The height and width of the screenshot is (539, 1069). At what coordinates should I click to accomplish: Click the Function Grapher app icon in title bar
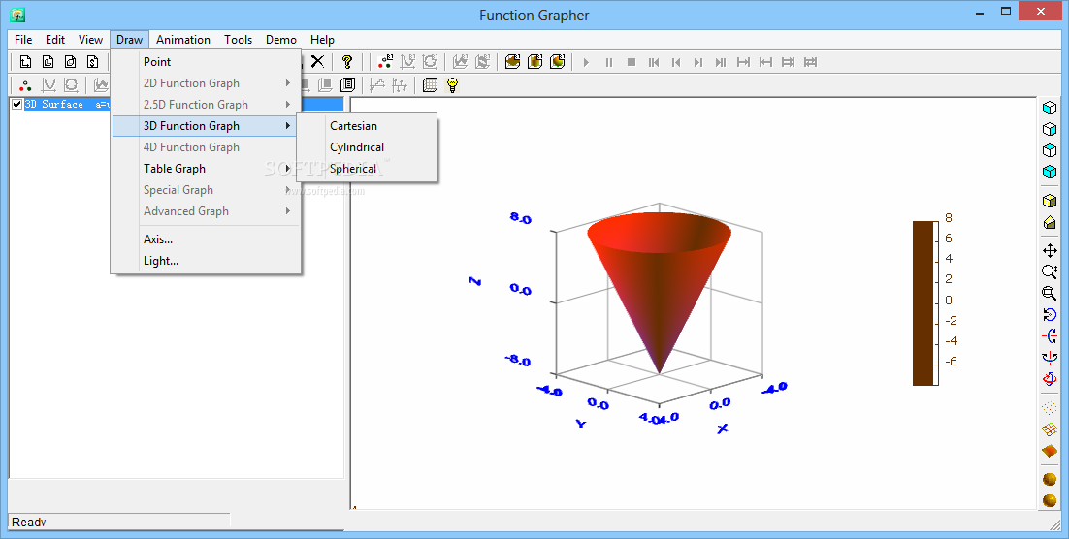click(17, 15)
